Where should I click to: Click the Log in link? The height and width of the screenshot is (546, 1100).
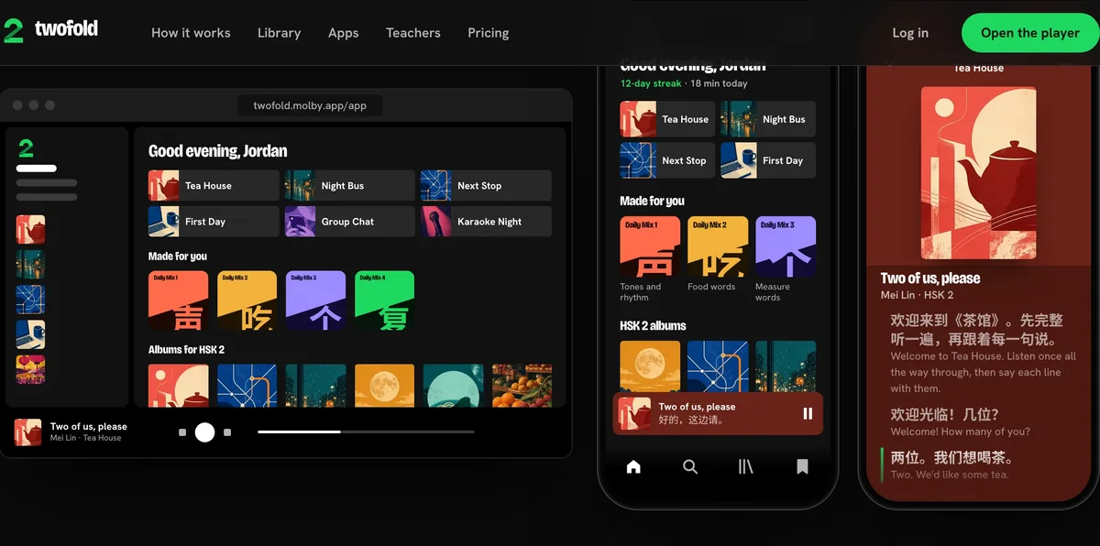(x=910, y=33)
